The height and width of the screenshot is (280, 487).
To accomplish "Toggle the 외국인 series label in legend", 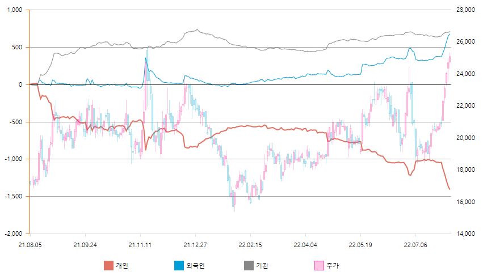I will click(x=195, y=265).
